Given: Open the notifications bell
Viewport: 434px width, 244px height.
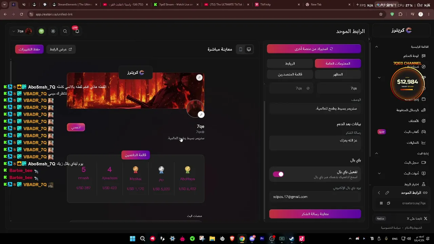Looking at the screenshot, I should tap(77, 31).
